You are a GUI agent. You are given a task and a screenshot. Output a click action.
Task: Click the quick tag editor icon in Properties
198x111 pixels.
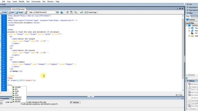tap(1, 103)
